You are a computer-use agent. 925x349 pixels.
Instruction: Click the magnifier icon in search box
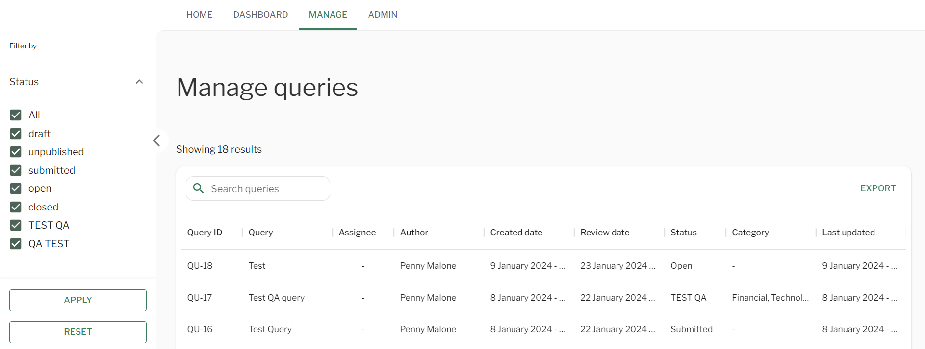[x=198, y=188]
